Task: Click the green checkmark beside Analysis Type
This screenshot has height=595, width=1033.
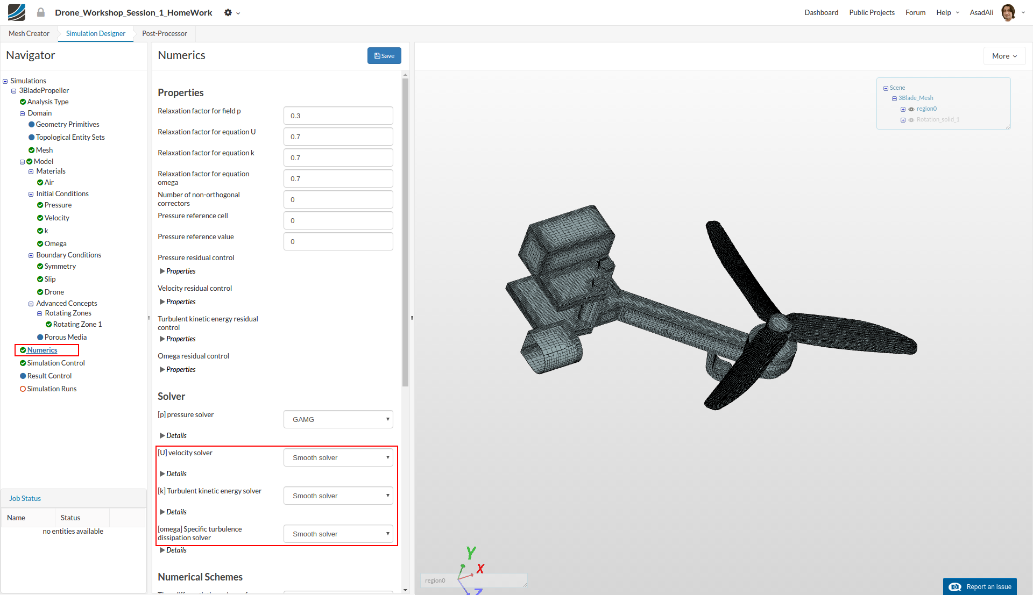Action: [x=23, y=102]
